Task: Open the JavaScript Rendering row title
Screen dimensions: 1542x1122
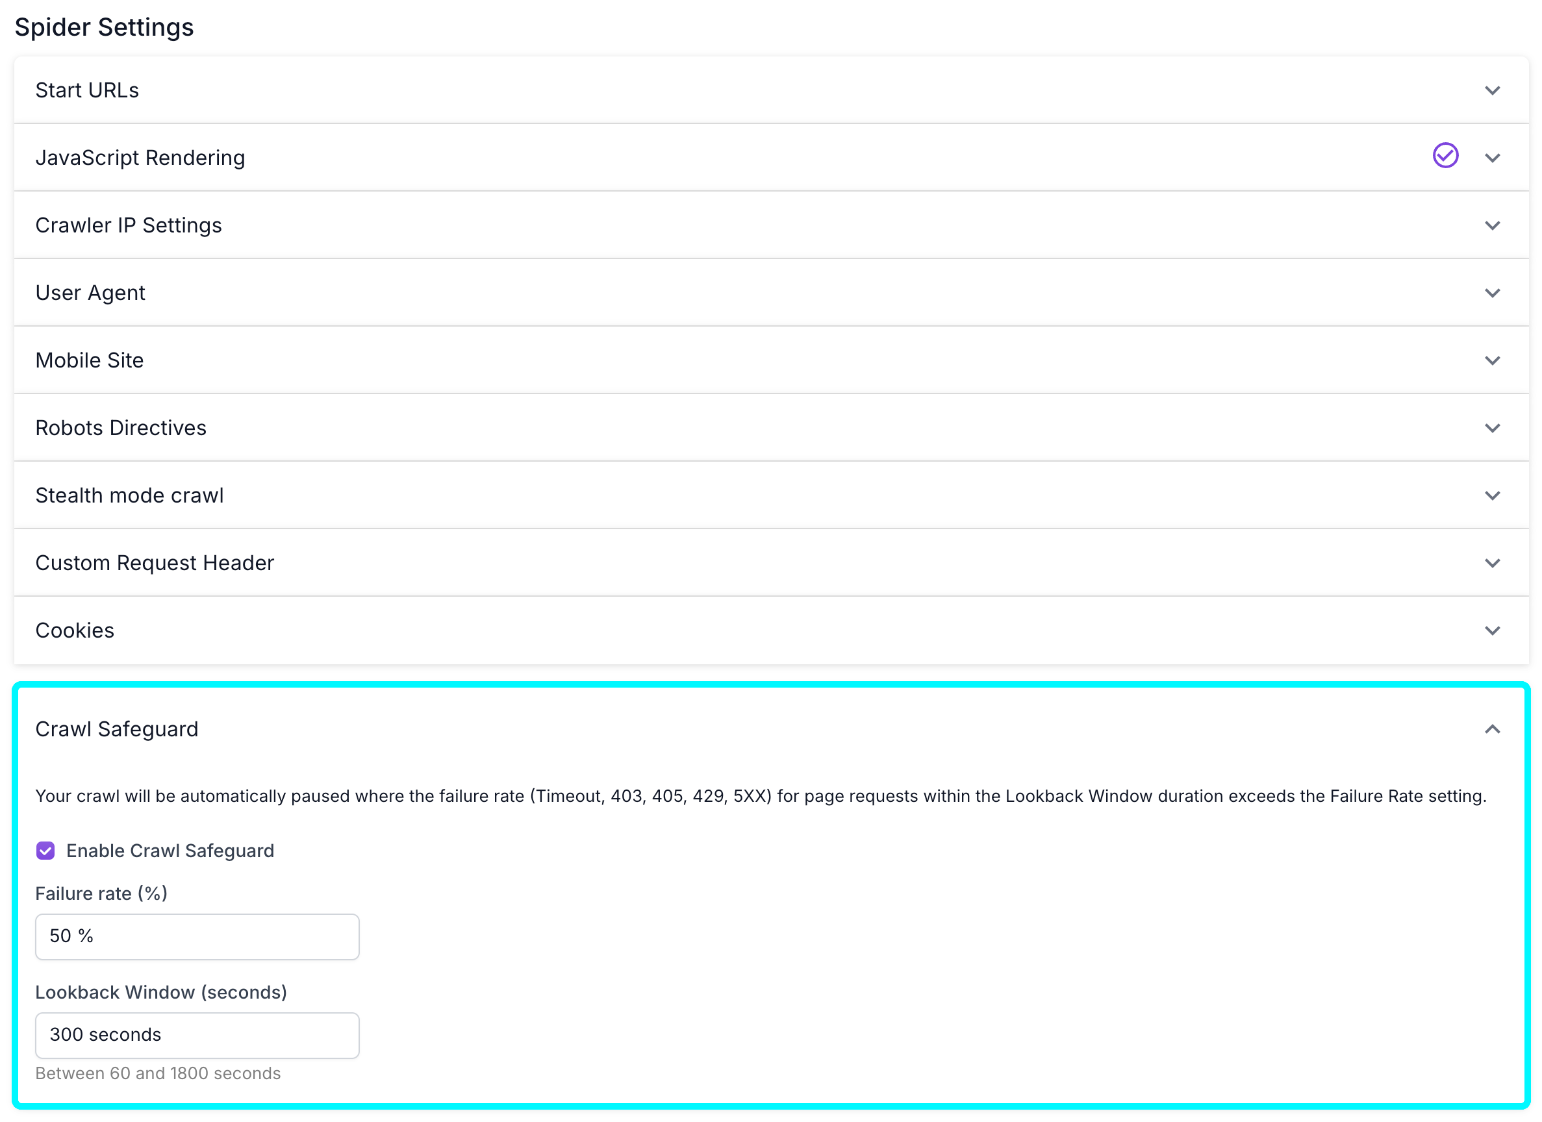Action: click(140, 158)
